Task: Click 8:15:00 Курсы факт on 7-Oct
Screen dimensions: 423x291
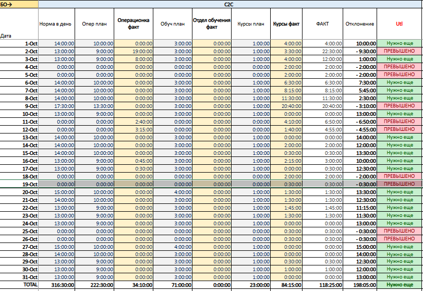Action: coord(286,90)
